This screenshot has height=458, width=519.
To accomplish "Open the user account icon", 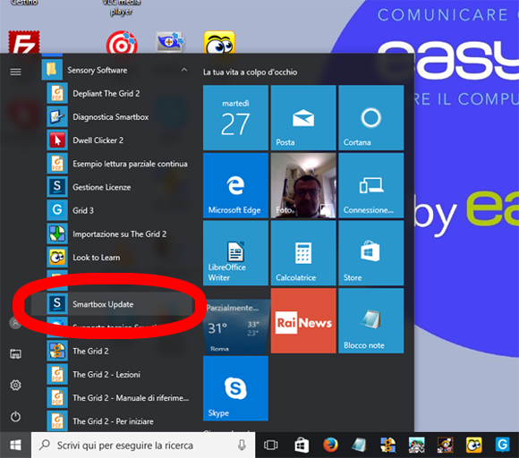I will click(15, 322).
